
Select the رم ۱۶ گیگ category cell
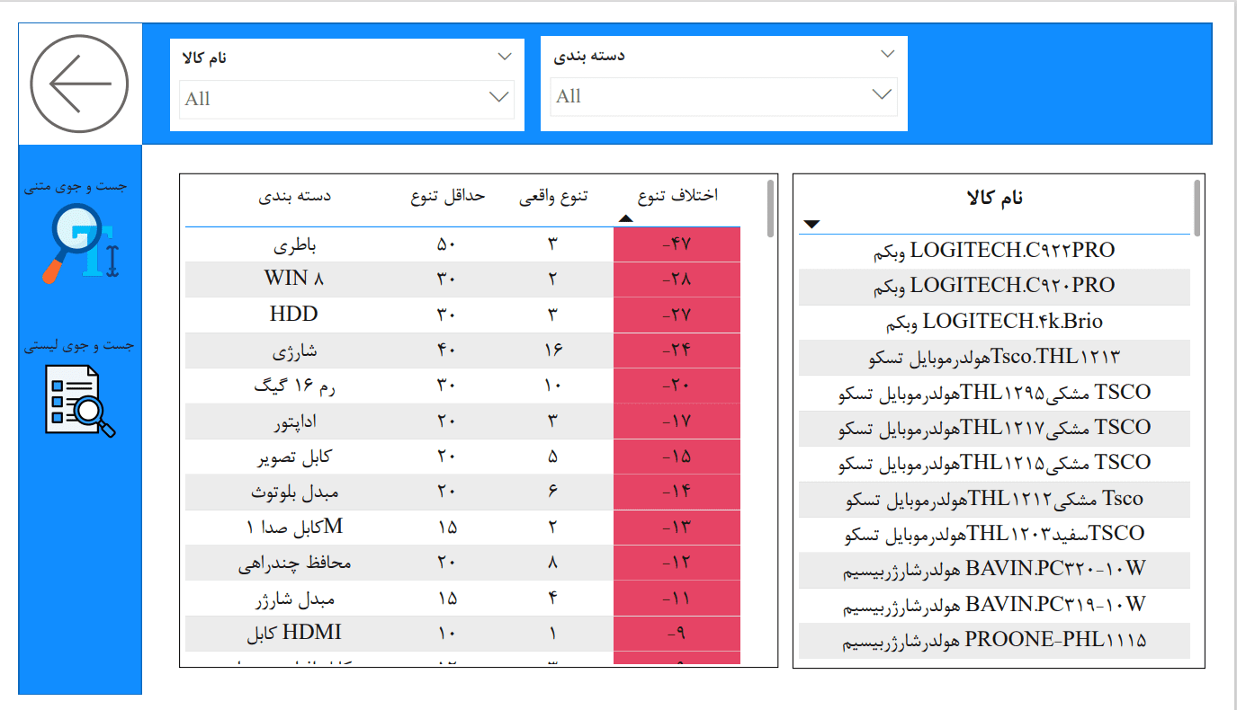[294, 386]
